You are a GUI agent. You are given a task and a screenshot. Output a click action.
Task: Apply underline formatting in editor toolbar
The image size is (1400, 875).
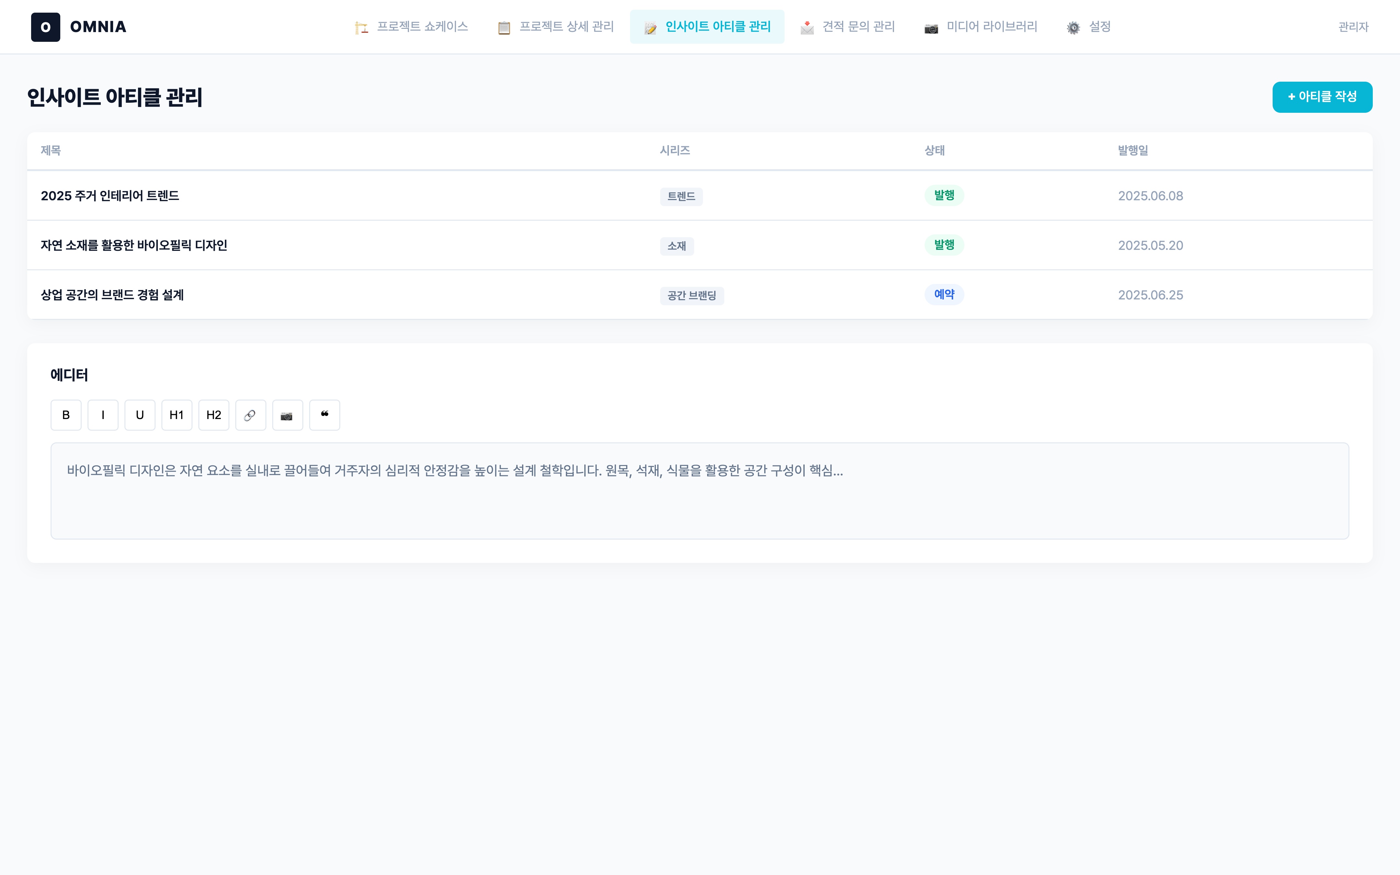coord(139,415)
